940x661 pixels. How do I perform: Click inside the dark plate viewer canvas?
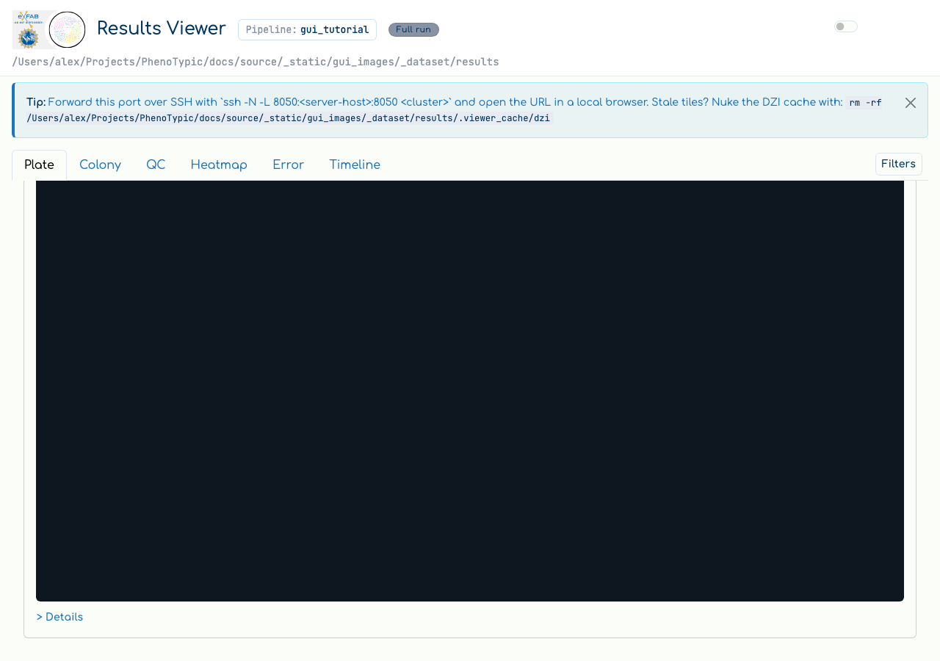click(x=470, y=391)
